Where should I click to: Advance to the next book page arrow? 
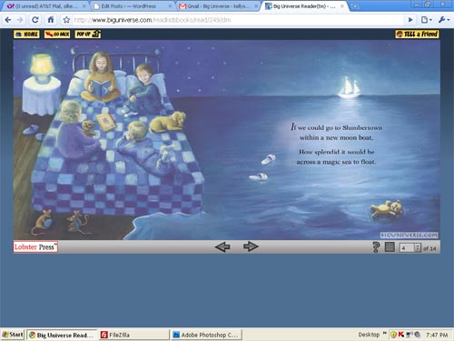click(x=251, y=246)
